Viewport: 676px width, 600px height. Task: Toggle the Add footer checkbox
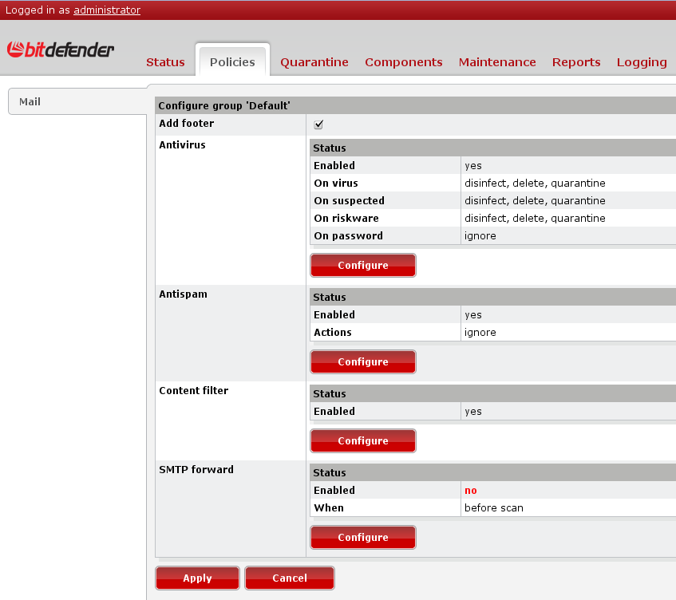[x=318, y=124]
